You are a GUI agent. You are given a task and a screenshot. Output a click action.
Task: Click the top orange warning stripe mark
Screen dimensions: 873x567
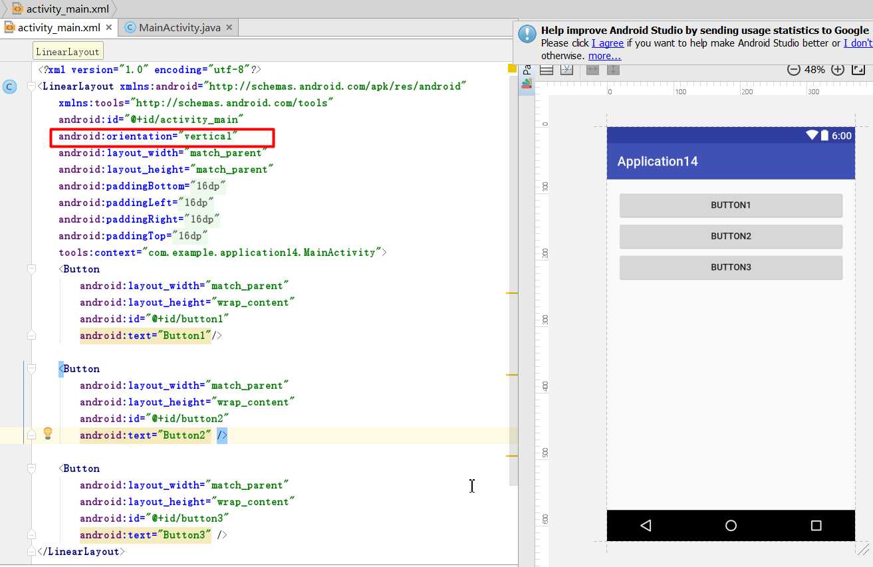click(512, 292)
